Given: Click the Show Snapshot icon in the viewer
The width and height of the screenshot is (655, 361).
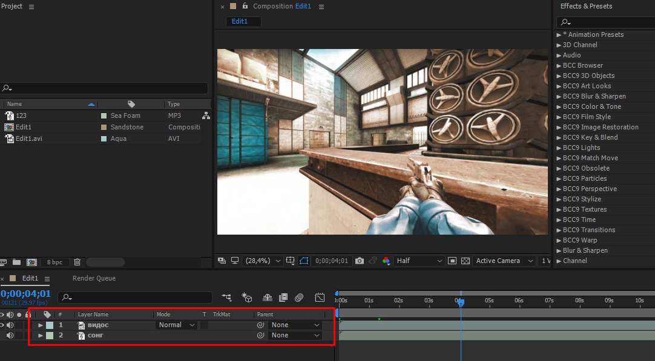Looking at the screenshot, I should [373, 261].
